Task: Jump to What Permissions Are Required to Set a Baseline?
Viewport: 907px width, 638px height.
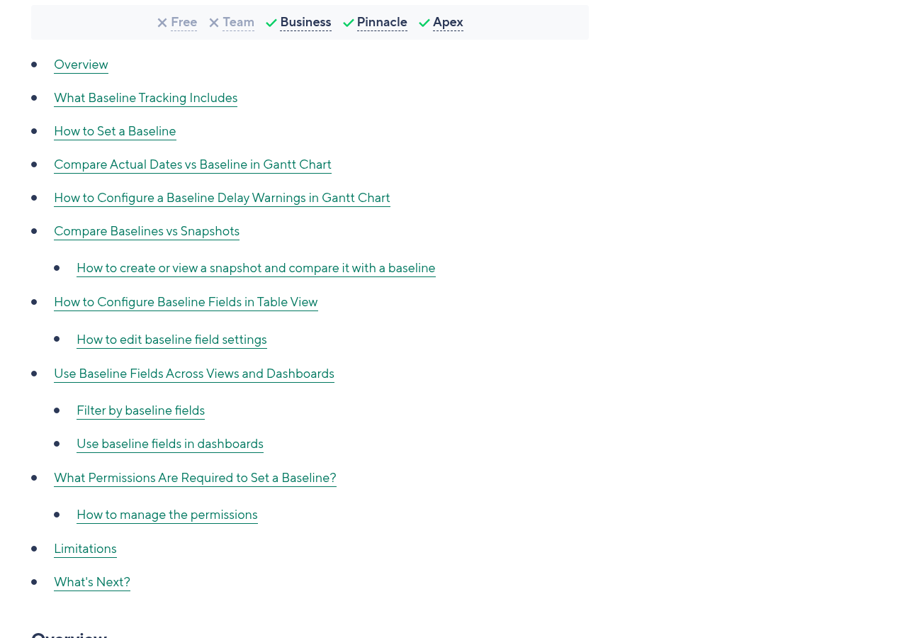Action: (195, 478)
